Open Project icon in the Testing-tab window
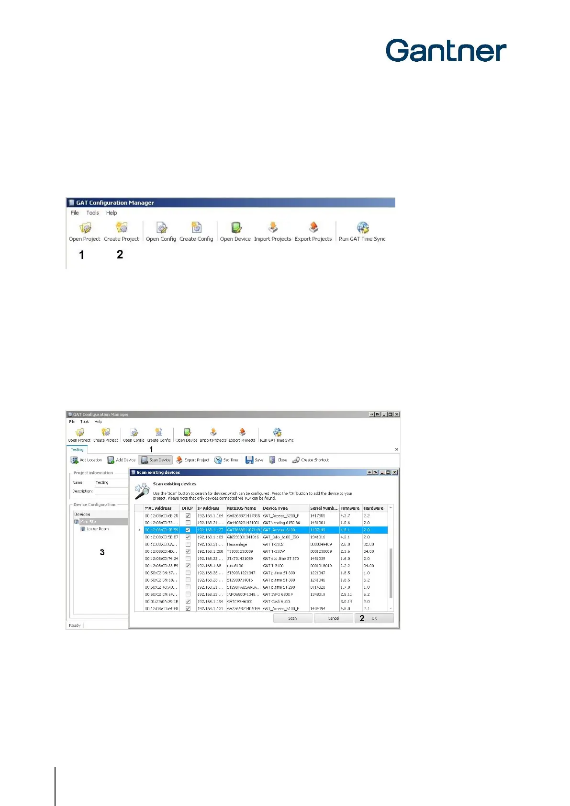The image size is (570, 806). click(79, 432)
